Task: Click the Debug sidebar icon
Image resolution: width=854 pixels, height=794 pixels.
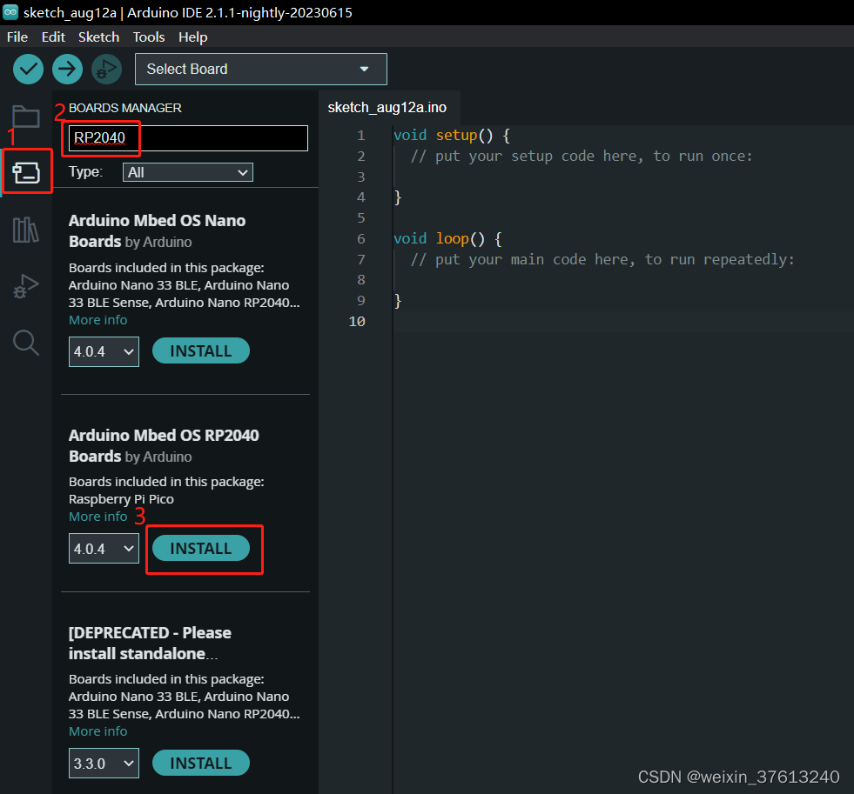Action: [x=25, y=285]
